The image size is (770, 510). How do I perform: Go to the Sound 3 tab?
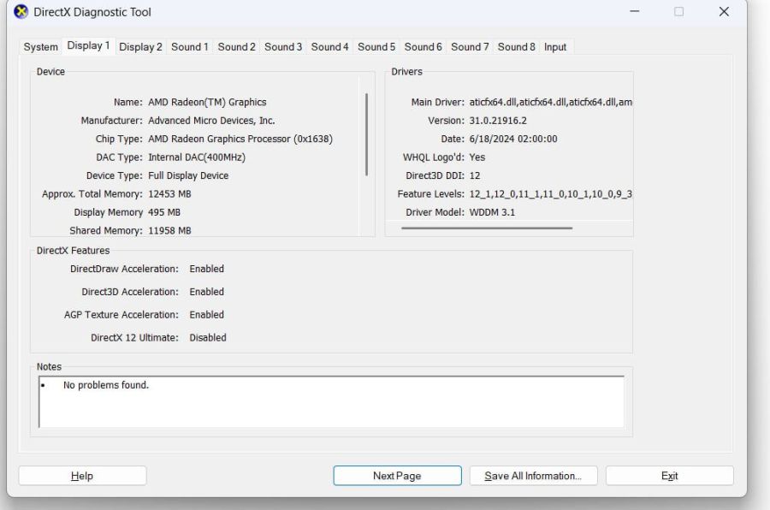point(283,47)
